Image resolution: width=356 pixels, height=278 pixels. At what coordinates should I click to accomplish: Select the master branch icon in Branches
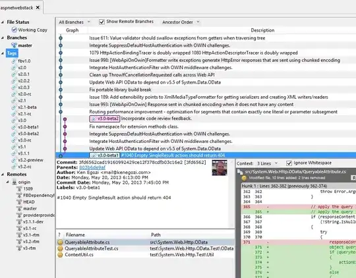click(14, 45)
